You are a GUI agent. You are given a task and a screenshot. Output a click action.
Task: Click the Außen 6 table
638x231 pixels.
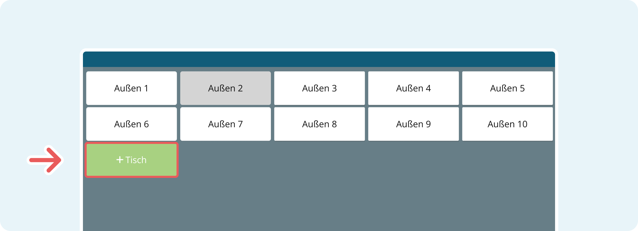pos(131,124)
